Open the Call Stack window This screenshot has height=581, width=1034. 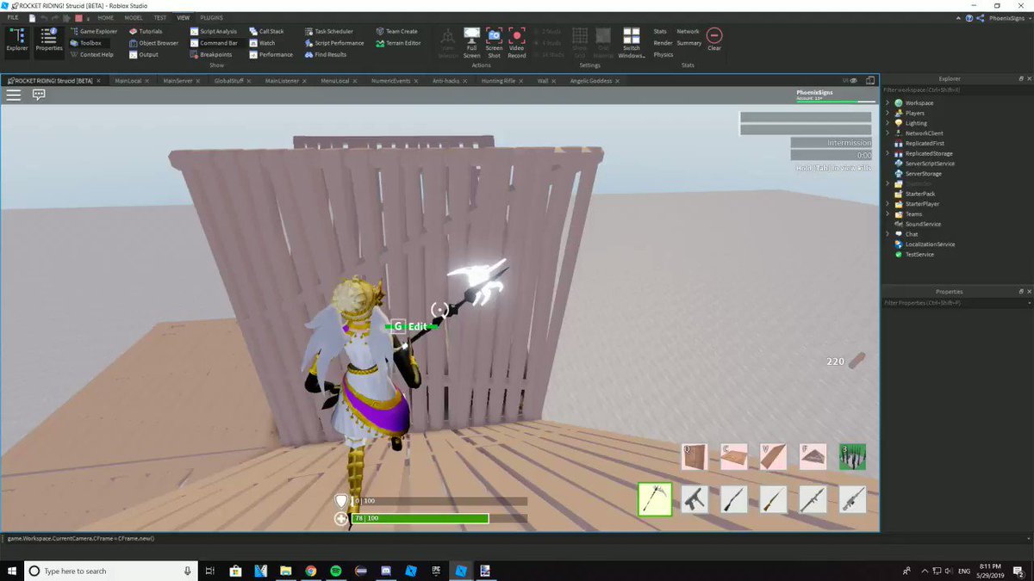pos(266,31)
